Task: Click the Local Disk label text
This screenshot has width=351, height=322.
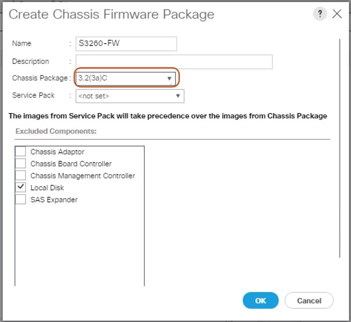Action: (47, 188)
